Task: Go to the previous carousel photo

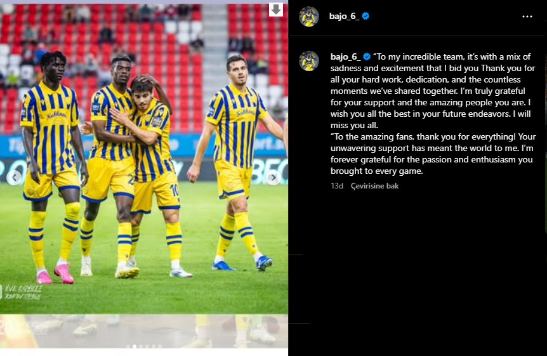Action: 15,178
